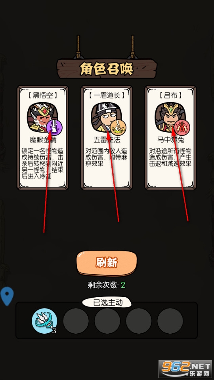Click the fourth empty active skill slot
Viewport: 214px width, 380px height.
tap(139, 321)
